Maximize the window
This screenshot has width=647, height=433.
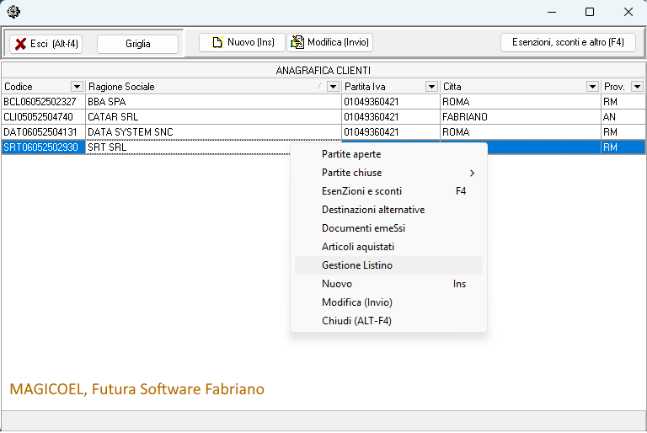[x=590, y=12]
